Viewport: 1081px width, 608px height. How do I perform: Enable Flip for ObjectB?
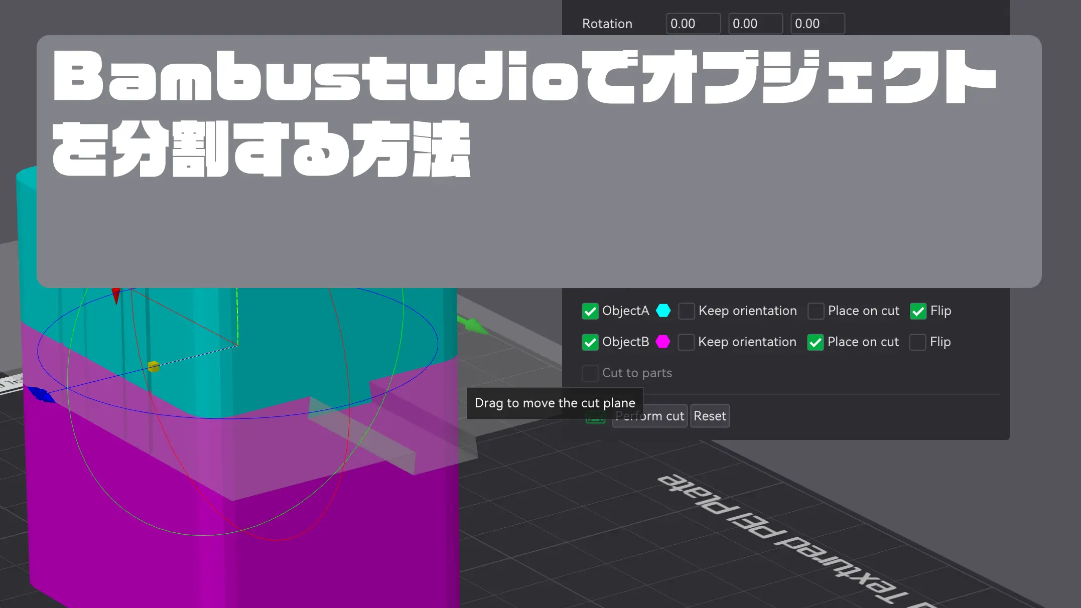918,342
